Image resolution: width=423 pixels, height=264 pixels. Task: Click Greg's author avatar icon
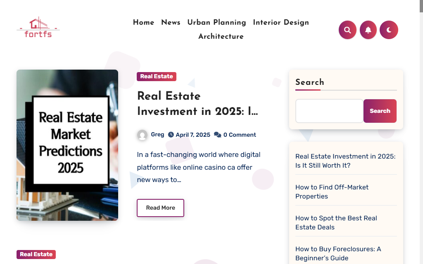[x=143, y=135]
